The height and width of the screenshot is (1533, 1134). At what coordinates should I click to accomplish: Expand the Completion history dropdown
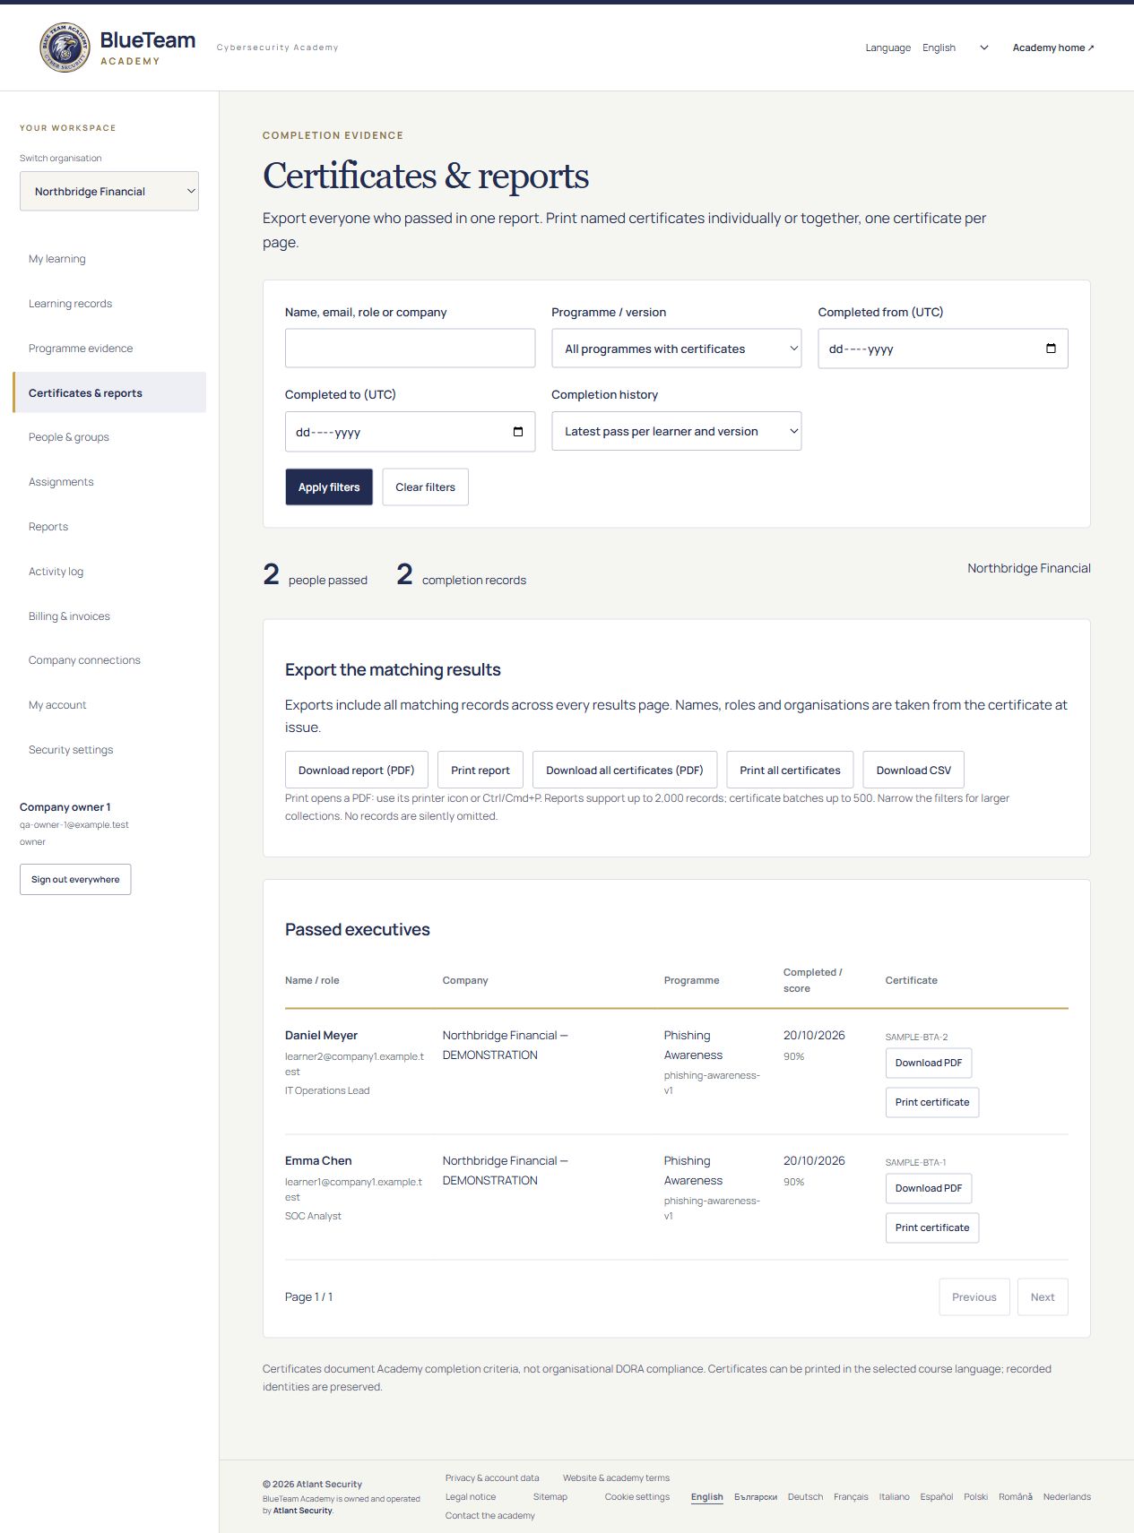click(x=676, y=431)
